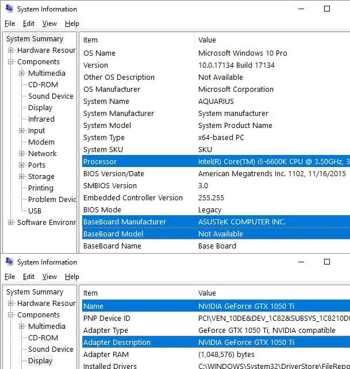Expand the Ports node in top window tree
The image size is (350, 369).
[21, 165]
